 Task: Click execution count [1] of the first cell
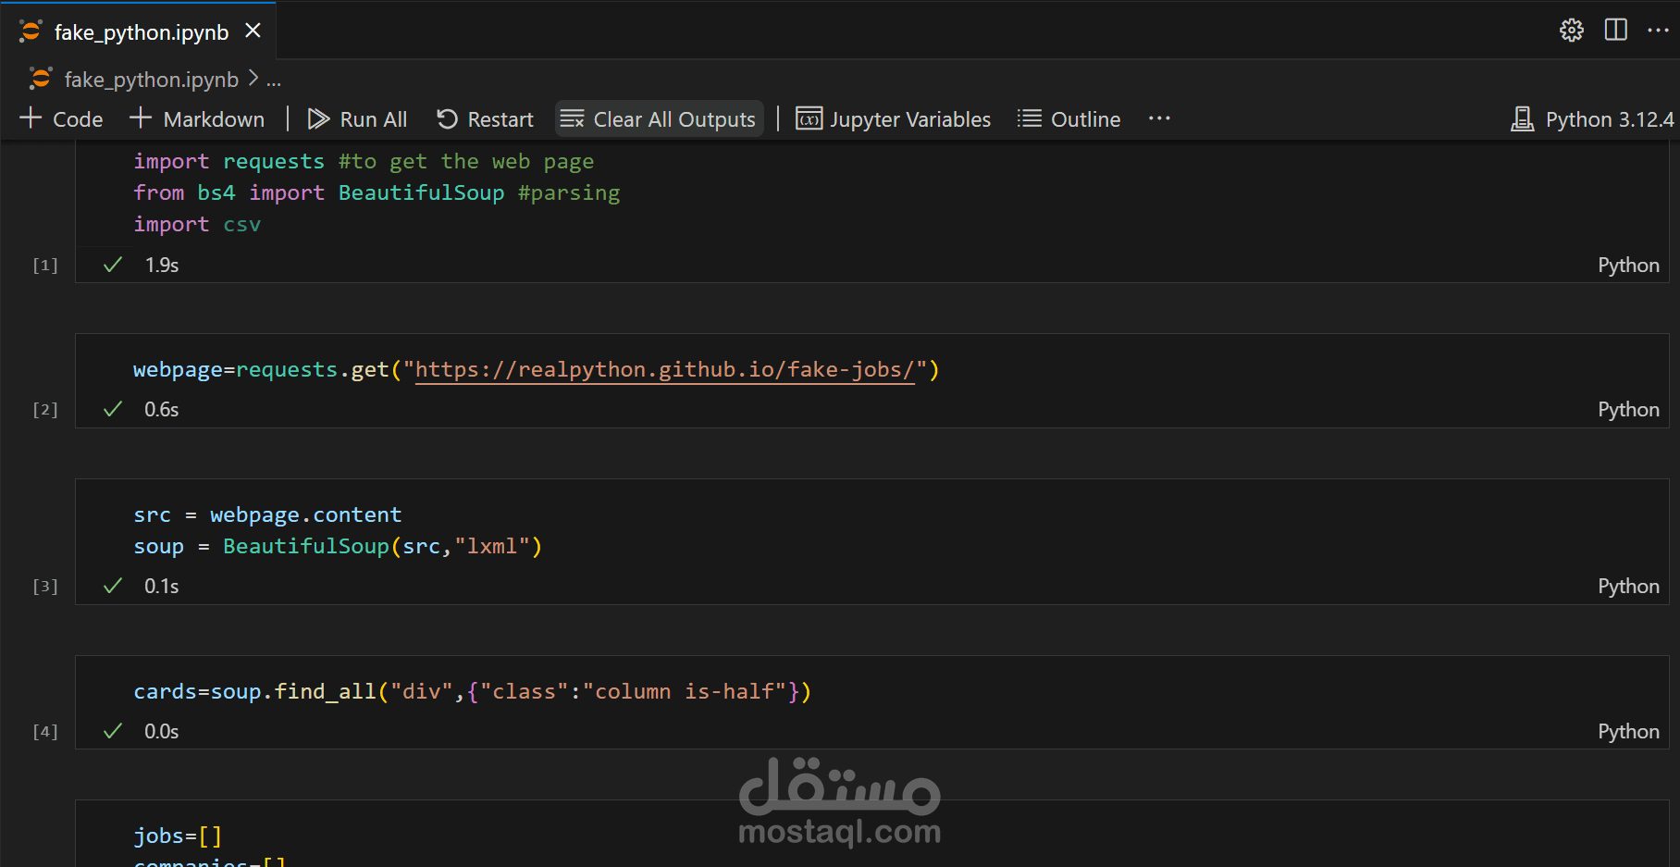(45, 266)
